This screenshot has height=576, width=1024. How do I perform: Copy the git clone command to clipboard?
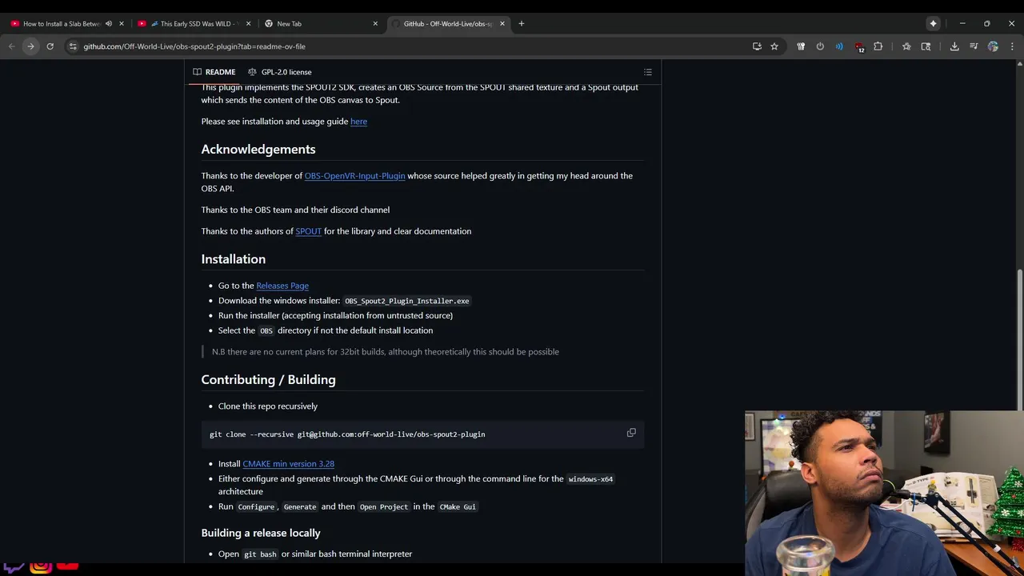[x=631, y=433]
